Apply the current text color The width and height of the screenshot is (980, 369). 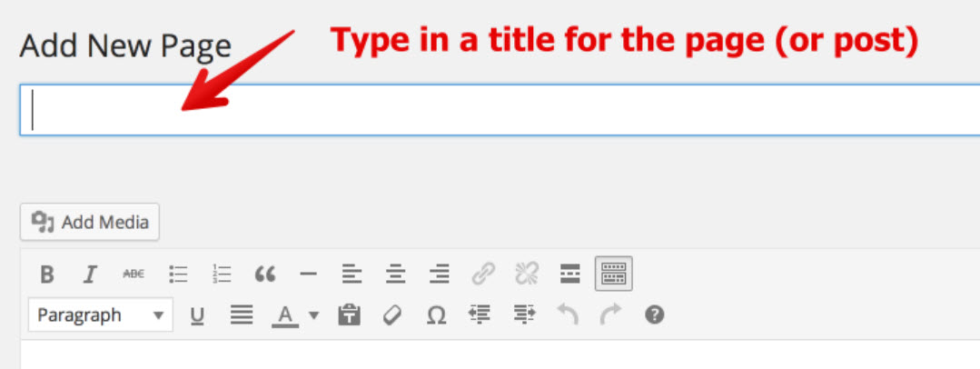[285, 315]
